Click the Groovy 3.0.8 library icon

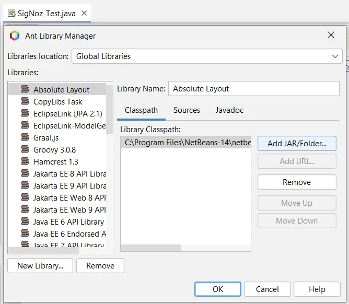point(25,149)
